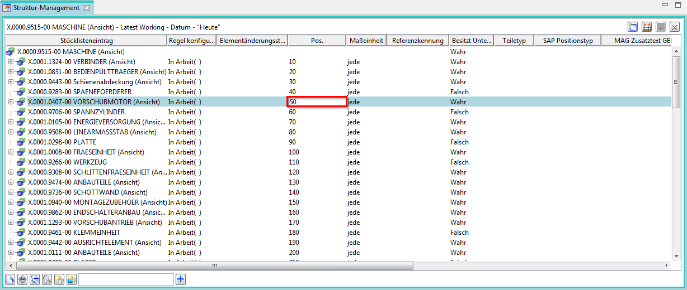Click the Maßeinheit column header

(x=366, y=41)
